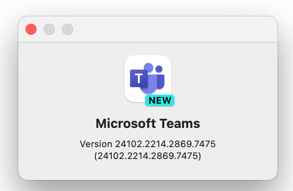The height and width of the screenshot is (191, 293).
Task: Click the "(24102.2214.2869.7475)" build number text
Action: point(148,156)
